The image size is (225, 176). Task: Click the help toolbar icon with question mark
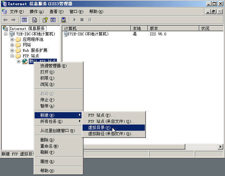[x=45, y=20]
